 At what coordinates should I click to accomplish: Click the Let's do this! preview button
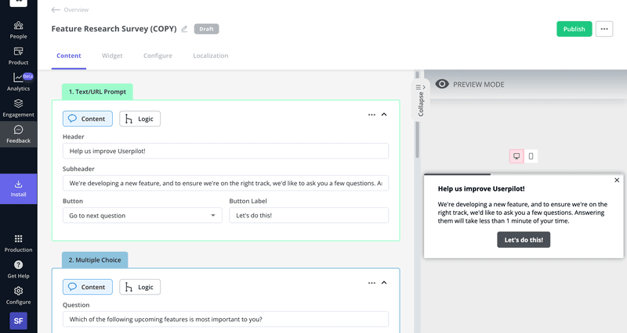524,240
